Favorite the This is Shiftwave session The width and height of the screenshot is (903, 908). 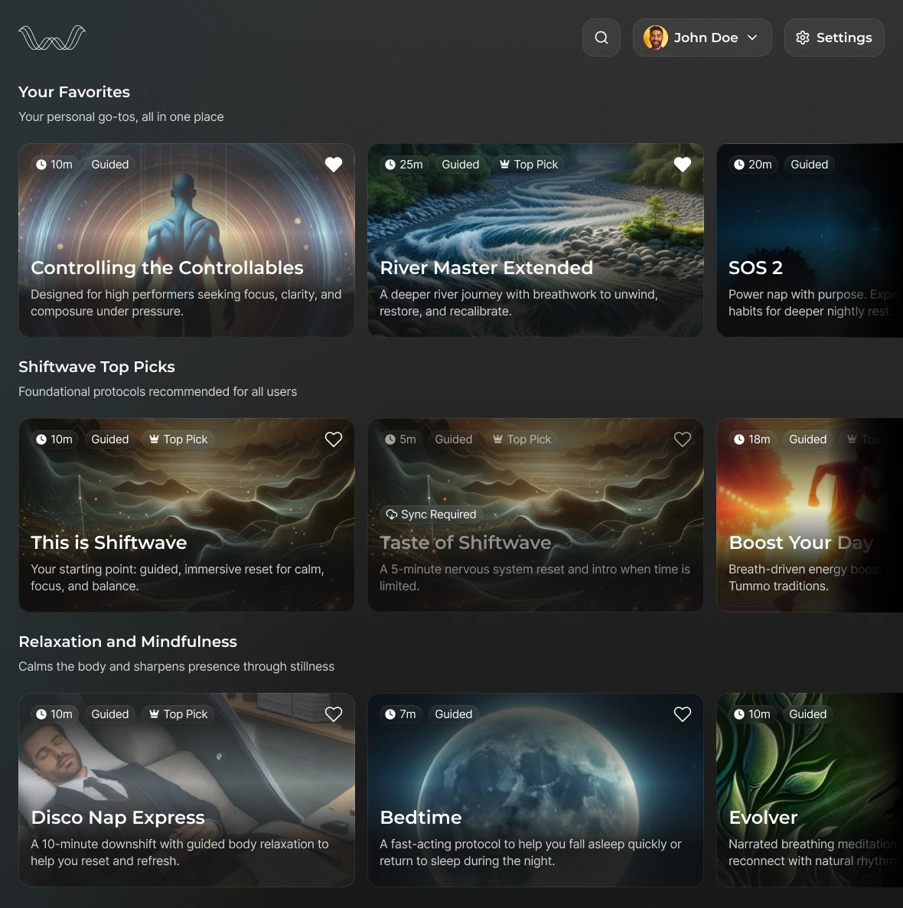[x=334, y=439]
